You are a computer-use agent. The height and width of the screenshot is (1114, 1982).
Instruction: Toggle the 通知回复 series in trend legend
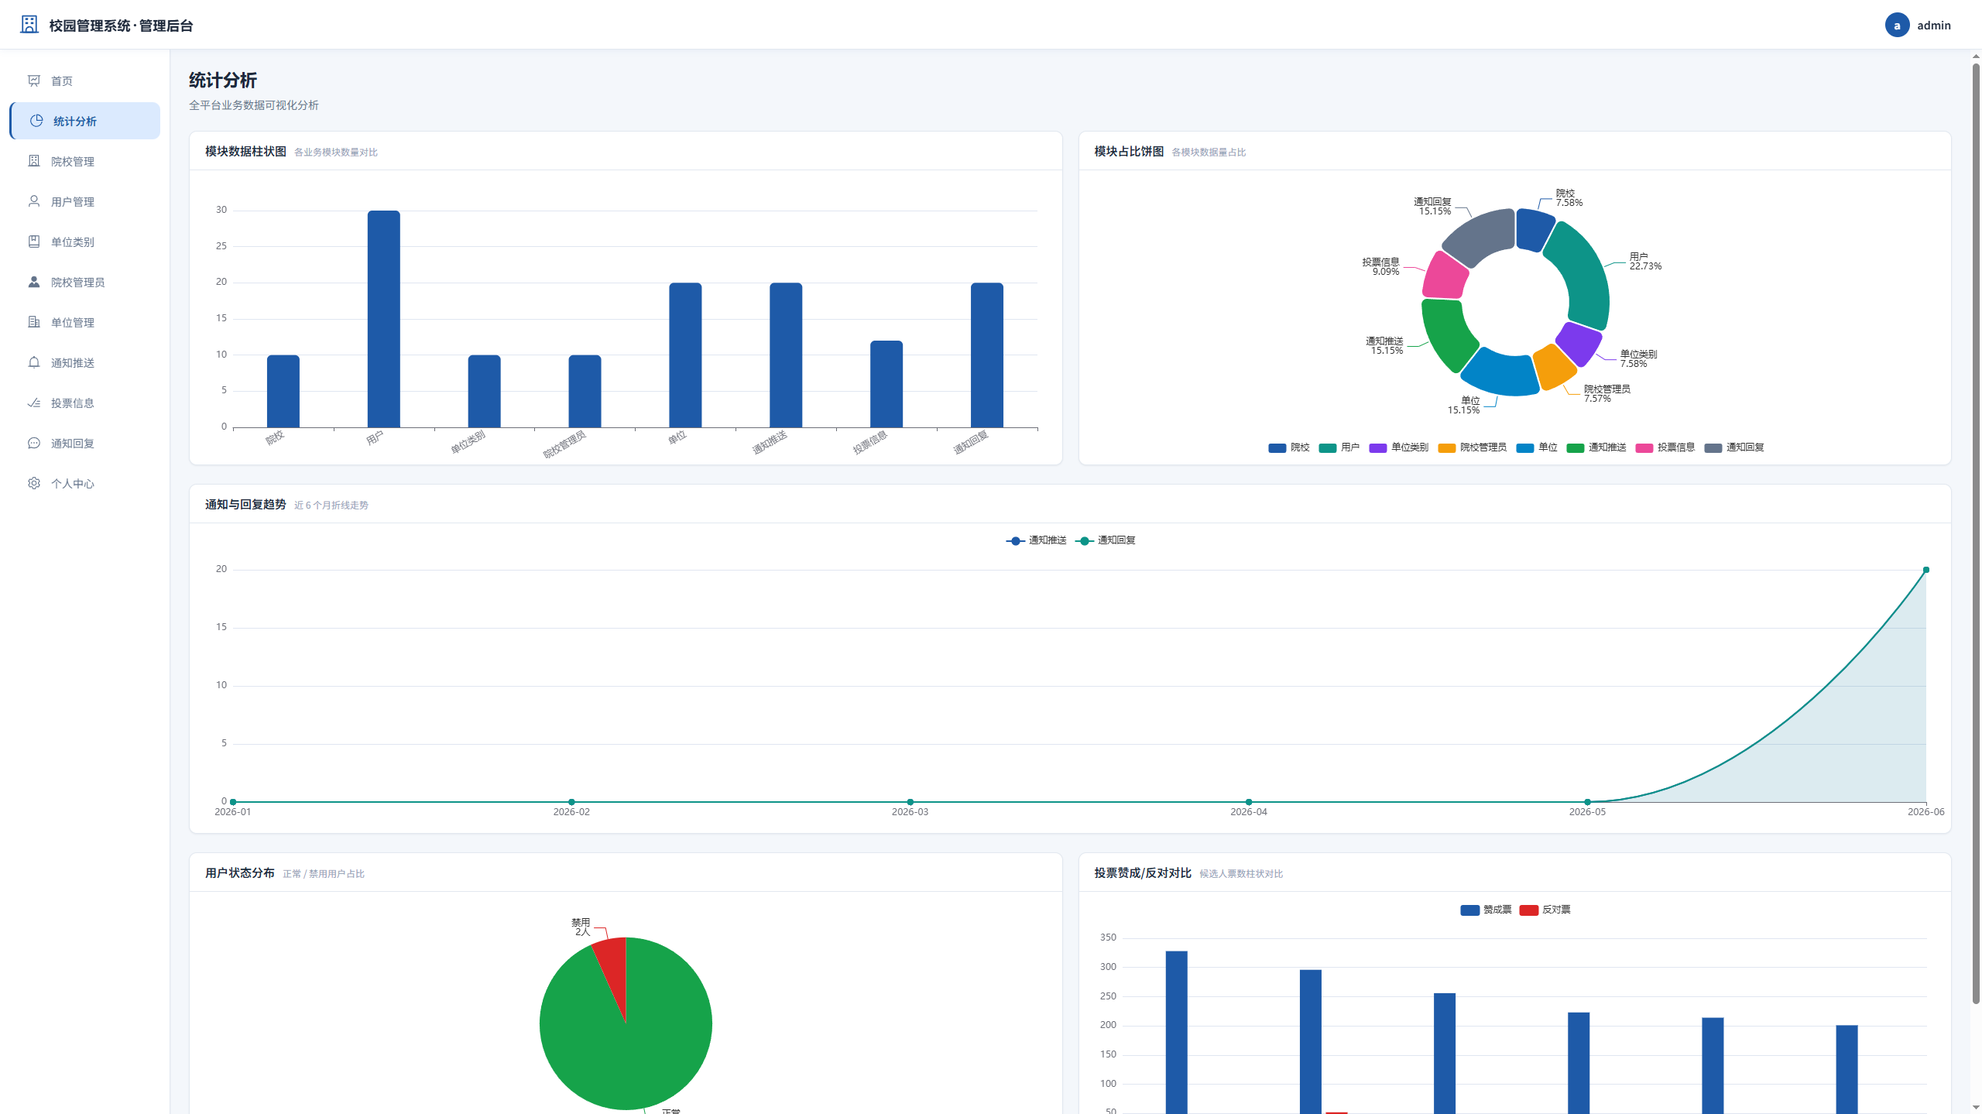[1106, 540]
